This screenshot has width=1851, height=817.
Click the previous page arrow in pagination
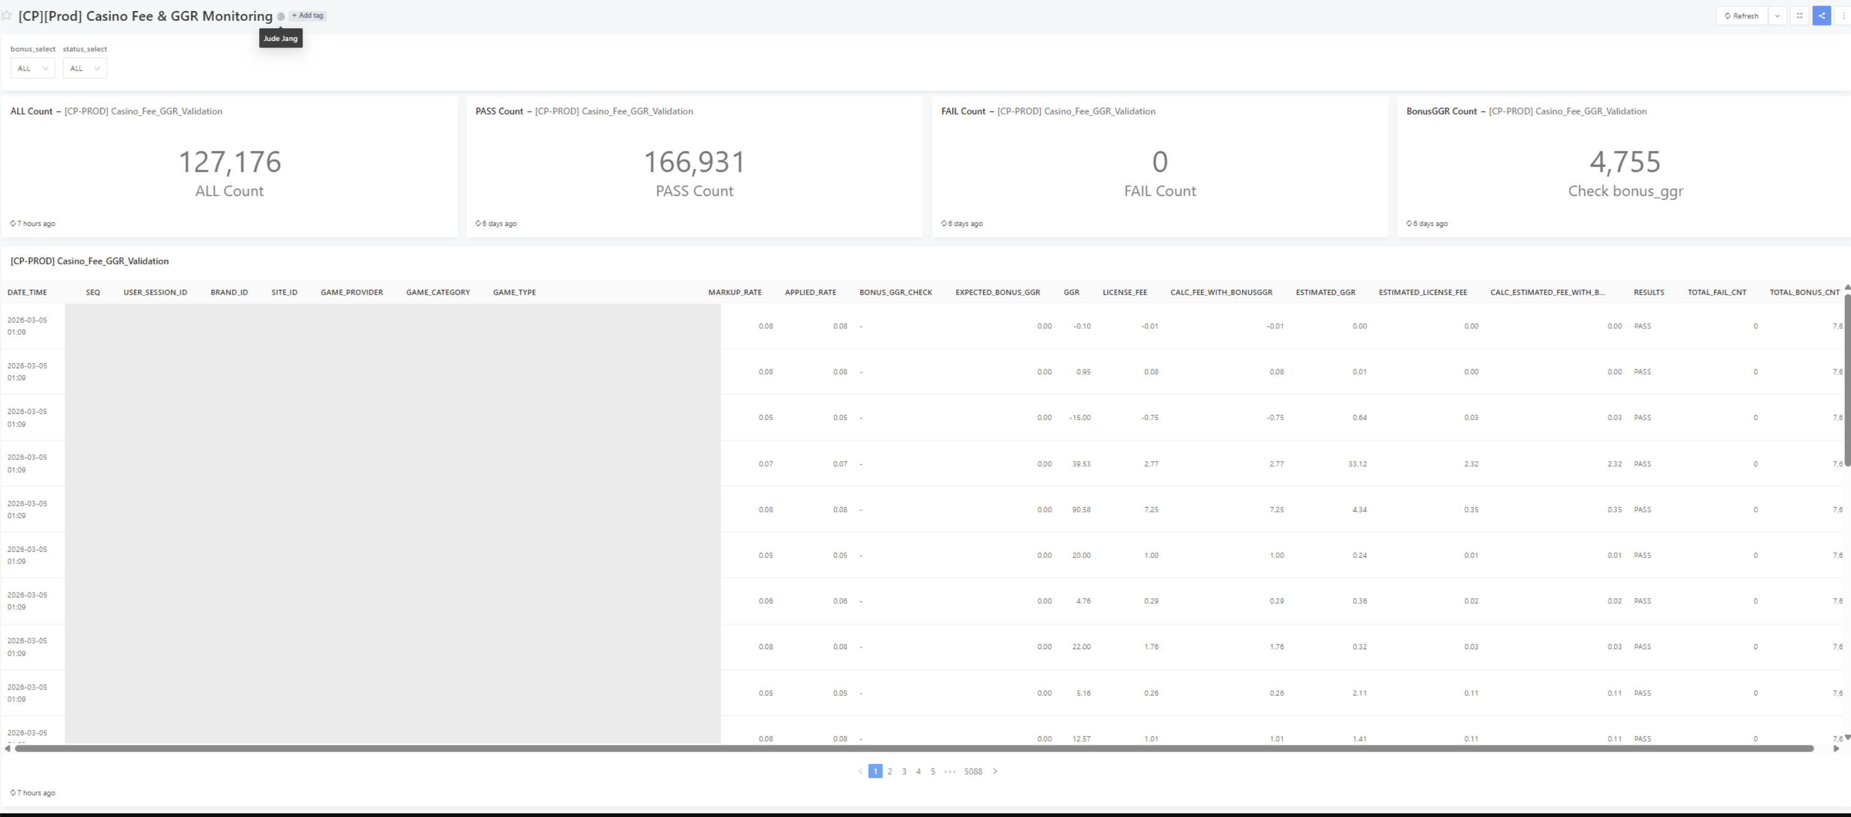[860, 771]
